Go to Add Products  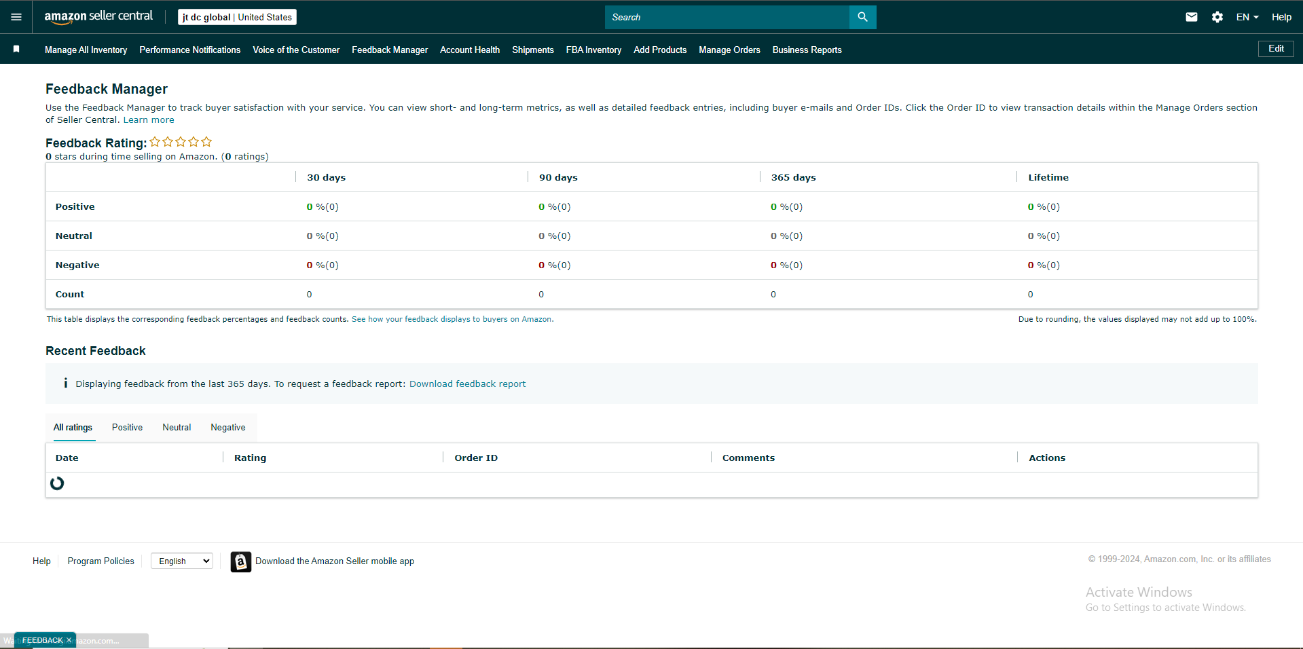[660, 50]
